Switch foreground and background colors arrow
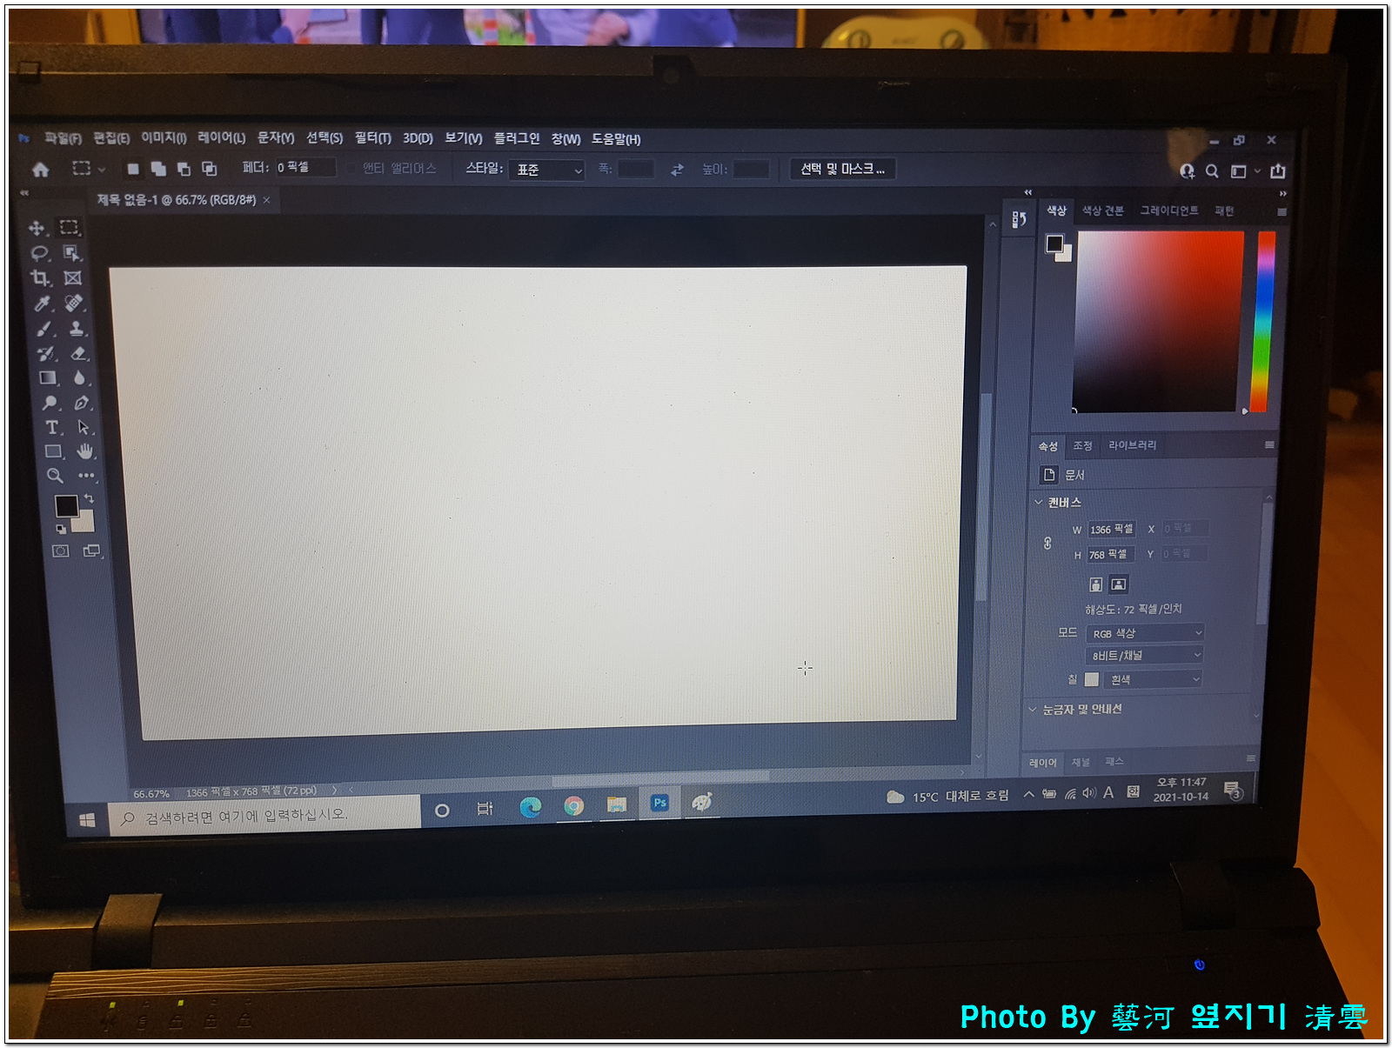The width and height of the screenshot is (1392, 1048). (89, 499)
